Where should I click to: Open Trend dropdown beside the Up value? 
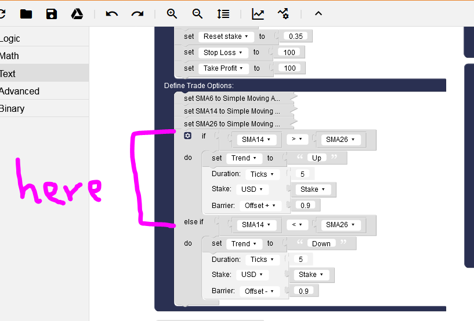[x=244, y=158]
